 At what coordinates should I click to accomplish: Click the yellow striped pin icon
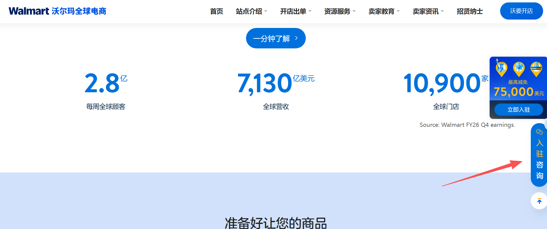coord(536,69)
